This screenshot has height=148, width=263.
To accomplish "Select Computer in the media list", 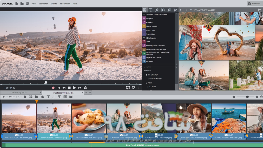I will [x=150, y=18].
